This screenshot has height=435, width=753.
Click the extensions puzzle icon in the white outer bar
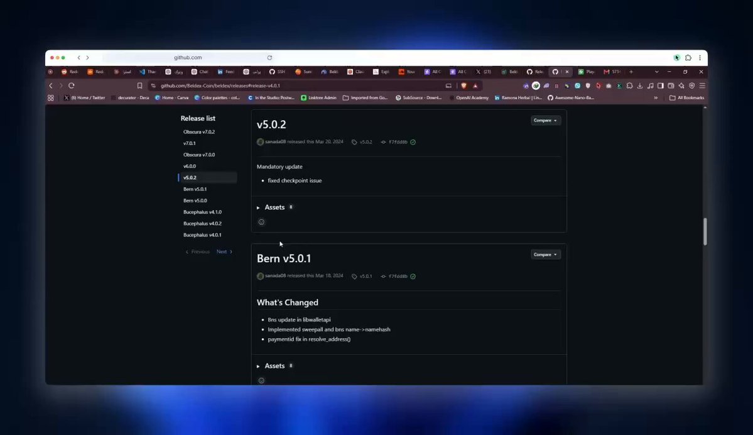coord(688,58)
